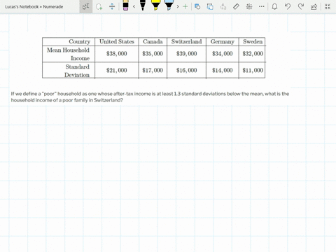
Task: Click the $39,000 cell
Action: pyautogui.click(x=186, y=54)
